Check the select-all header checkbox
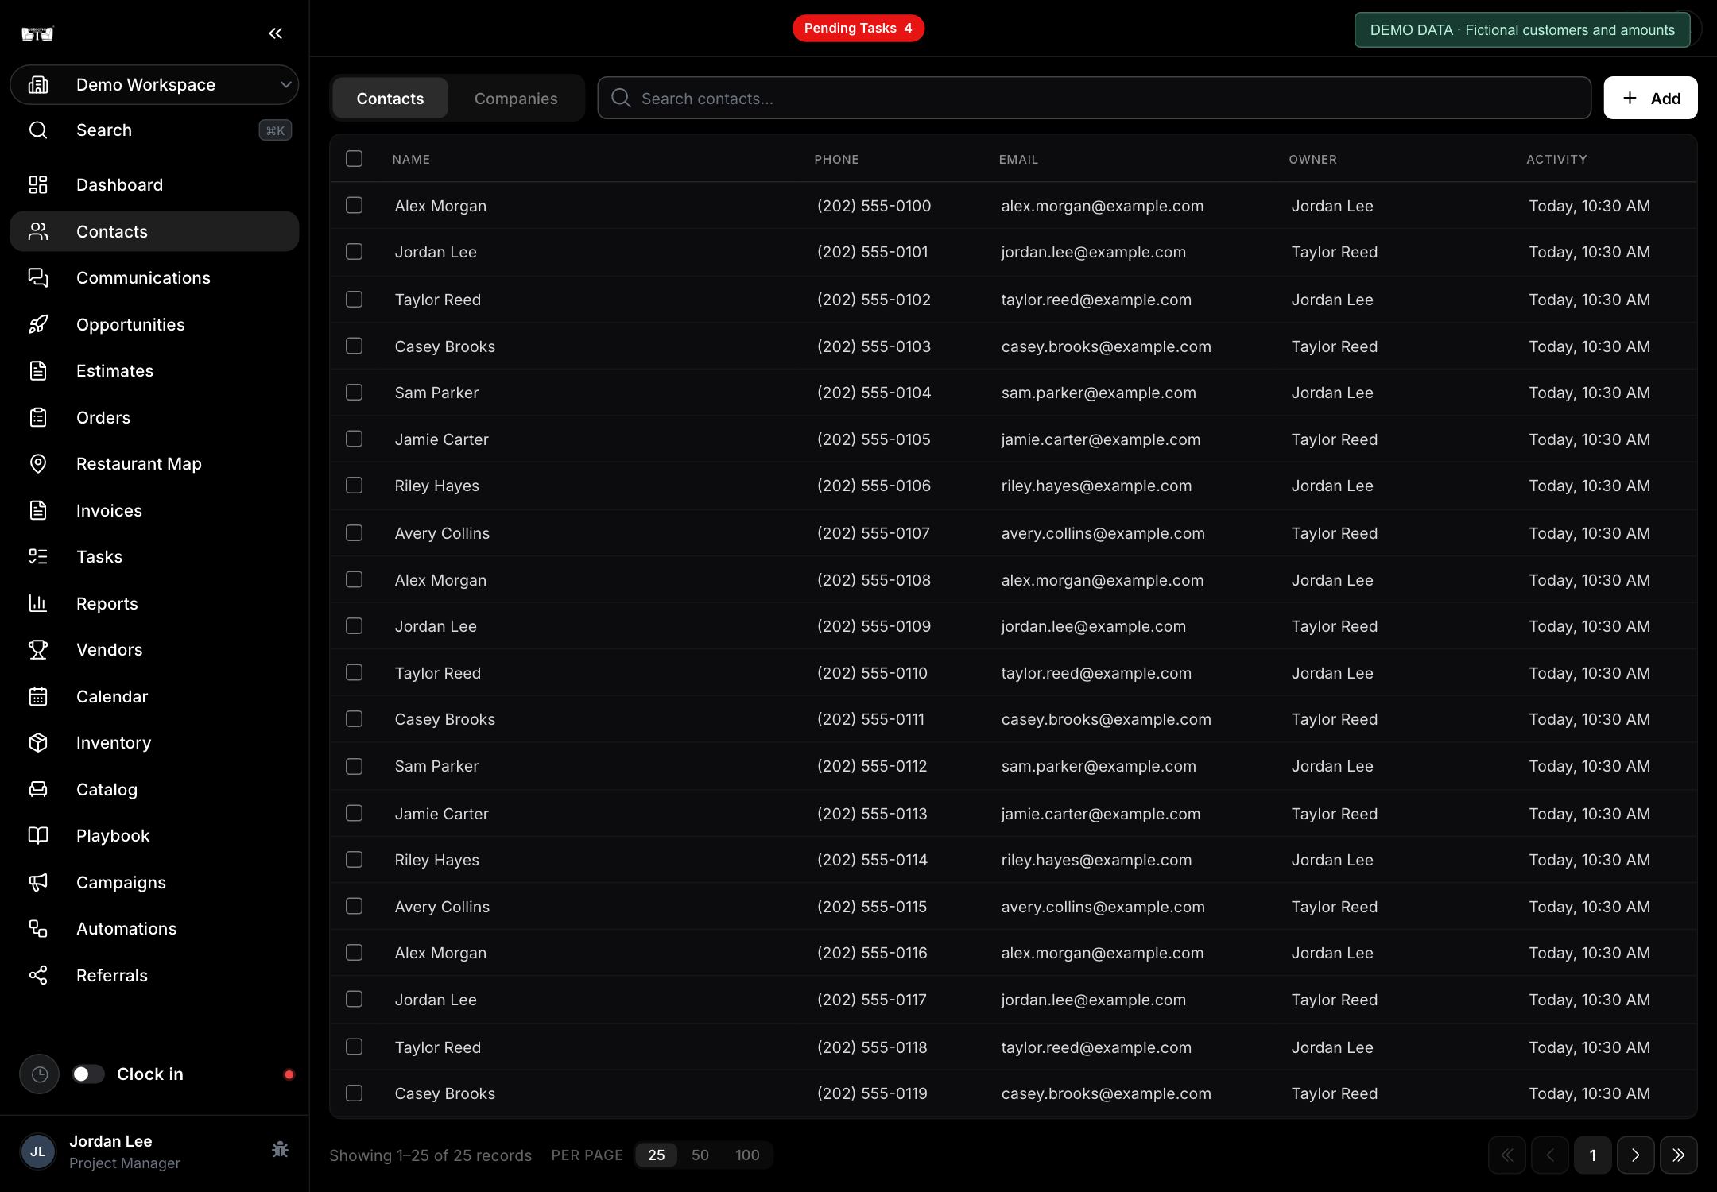The width and height of the screenshot is (1717, 1192). 355,159
